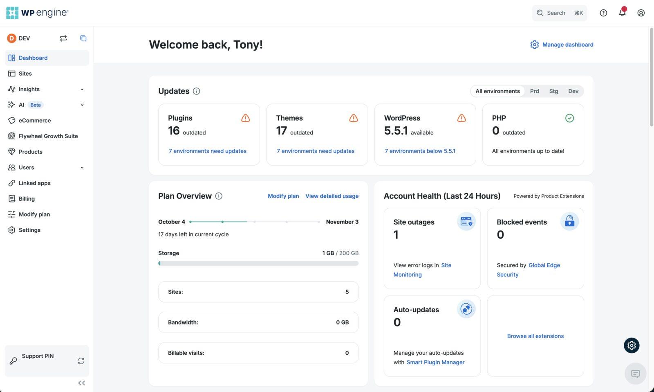654x392 pixels.
Task: Click the WP Engine logo
Action: (x=37, y=13)
